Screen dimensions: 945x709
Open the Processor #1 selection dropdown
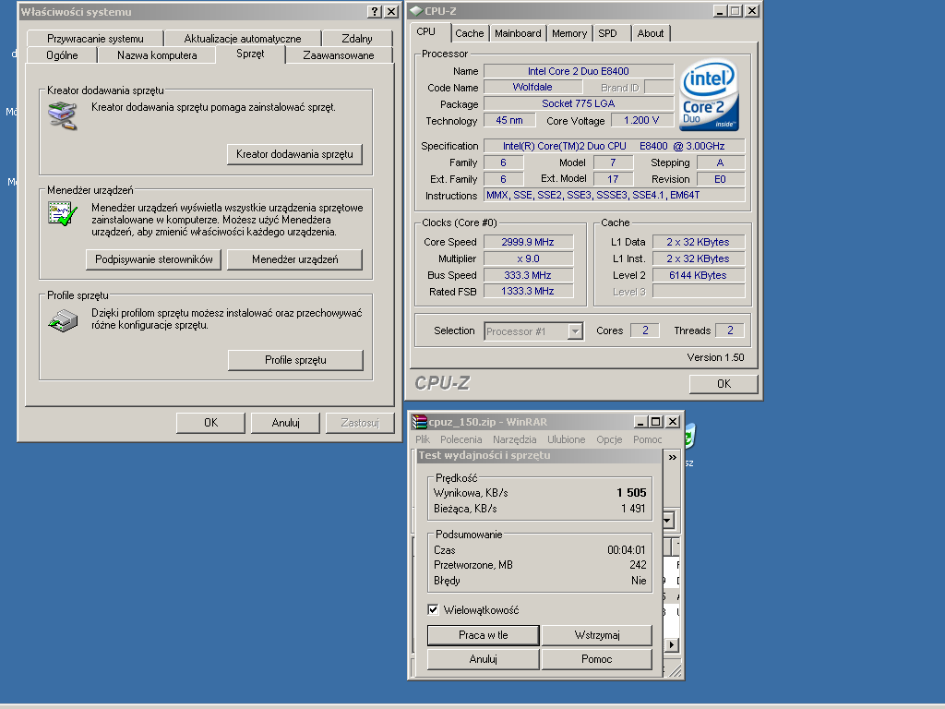pos(576,331)
